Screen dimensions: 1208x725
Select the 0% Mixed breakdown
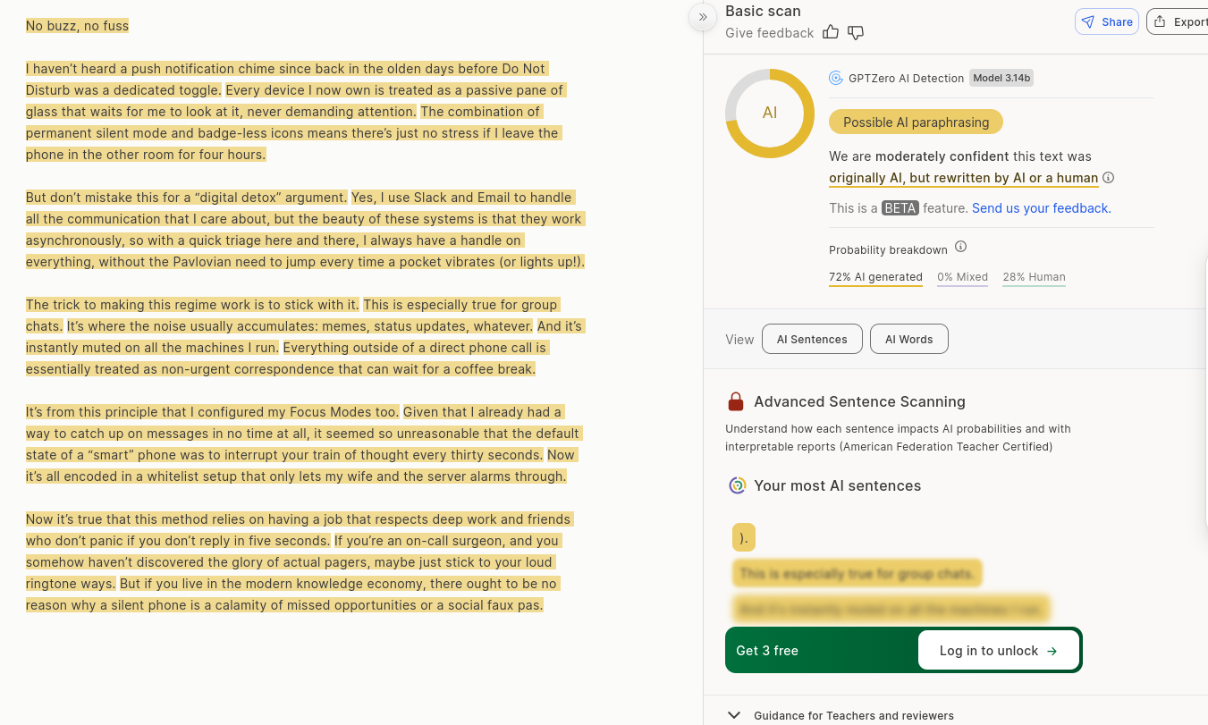[x=962, y=277]
